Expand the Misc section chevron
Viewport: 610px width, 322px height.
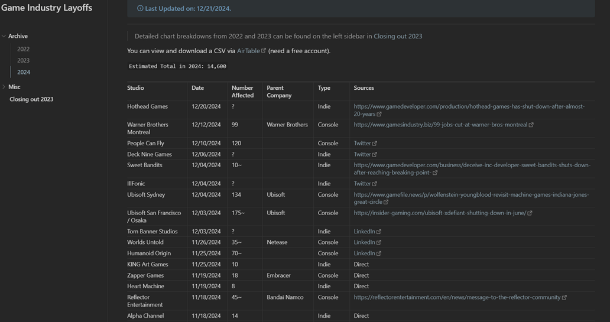click(4, 87)
